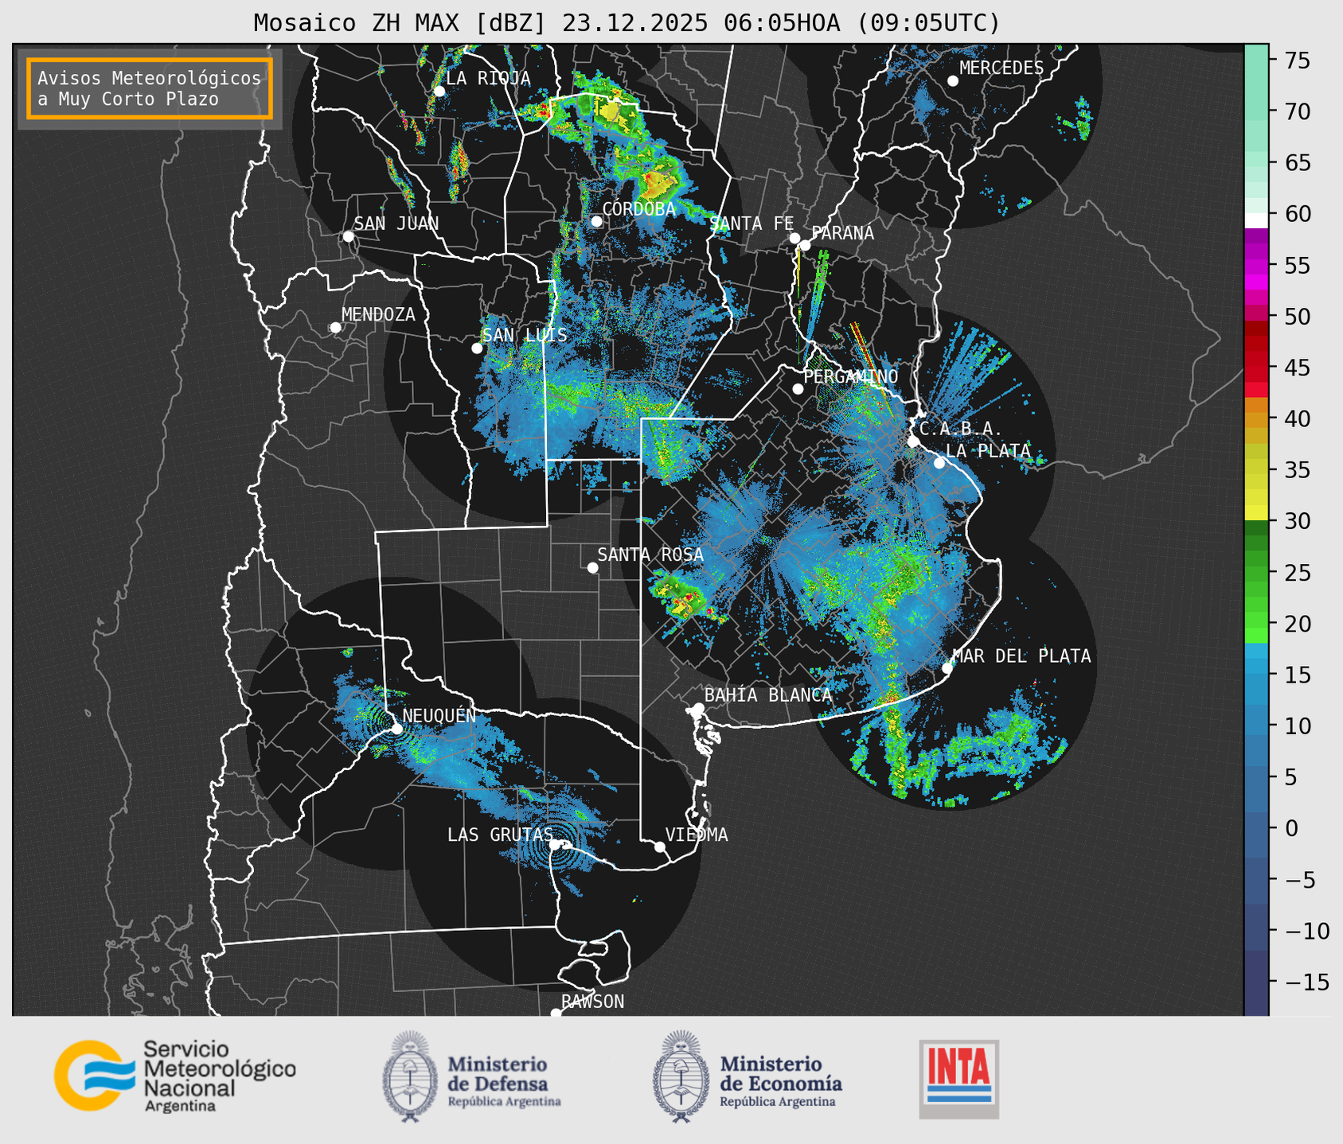Image resolution: width=1343 pixels, height=1144 pixels.
Task: Select the Mar del Plata city marker
Action: (x=947, y=667)
